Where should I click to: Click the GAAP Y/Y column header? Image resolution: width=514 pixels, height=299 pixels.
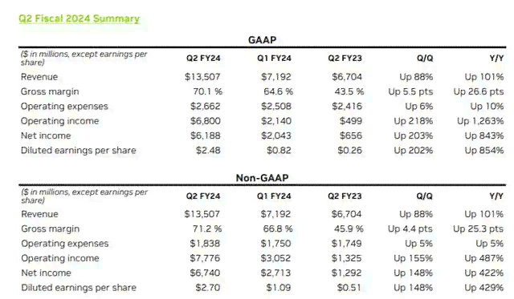coord(496,59)
